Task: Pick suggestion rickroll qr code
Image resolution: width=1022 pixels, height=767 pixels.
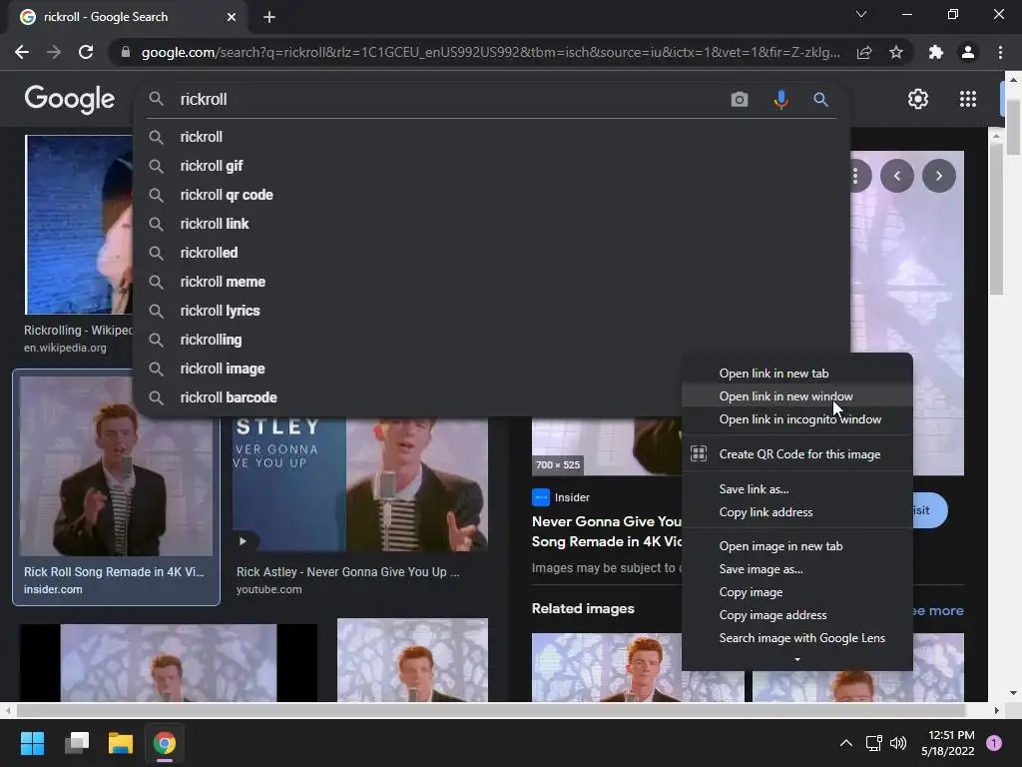Action: click(x=491, y=195)
